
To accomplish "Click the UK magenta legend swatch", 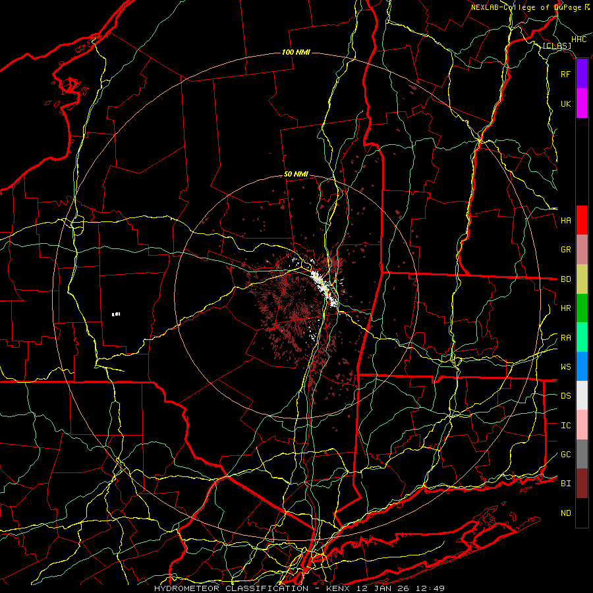I will [582, 103].
